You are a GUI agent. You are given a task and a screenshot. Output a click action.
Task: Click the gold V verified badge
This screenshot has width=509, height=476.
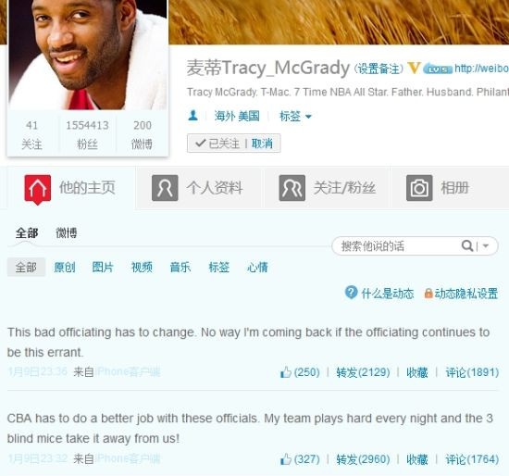(414, 69)
